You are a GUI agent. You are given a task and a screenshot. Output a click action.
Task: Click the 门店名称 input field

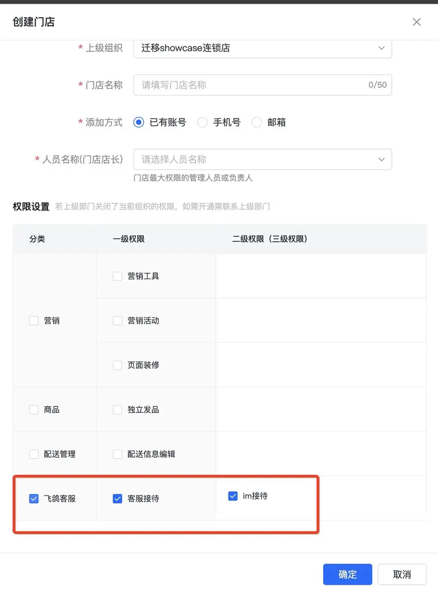click(263, 85)
